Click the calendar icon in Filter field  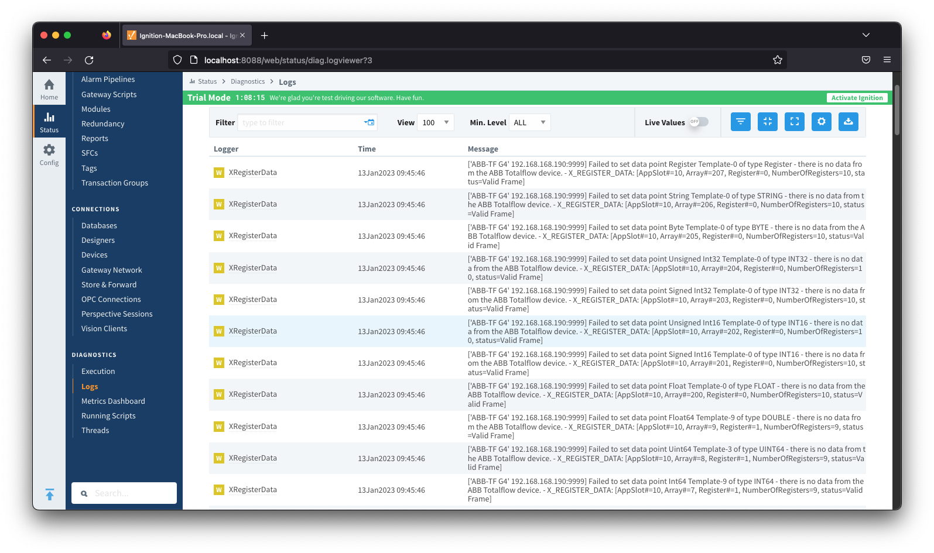370,122
